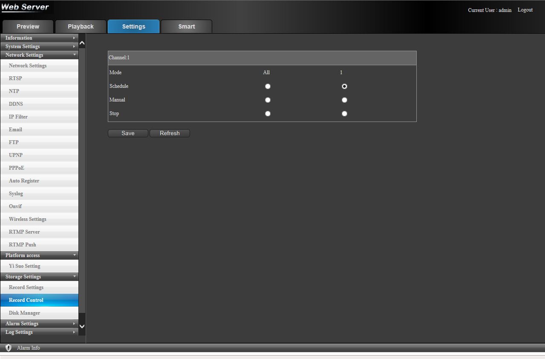545x359 pixels.
Task: Save the record control settings
Action: pyautogui.click(x=128, y=133)
